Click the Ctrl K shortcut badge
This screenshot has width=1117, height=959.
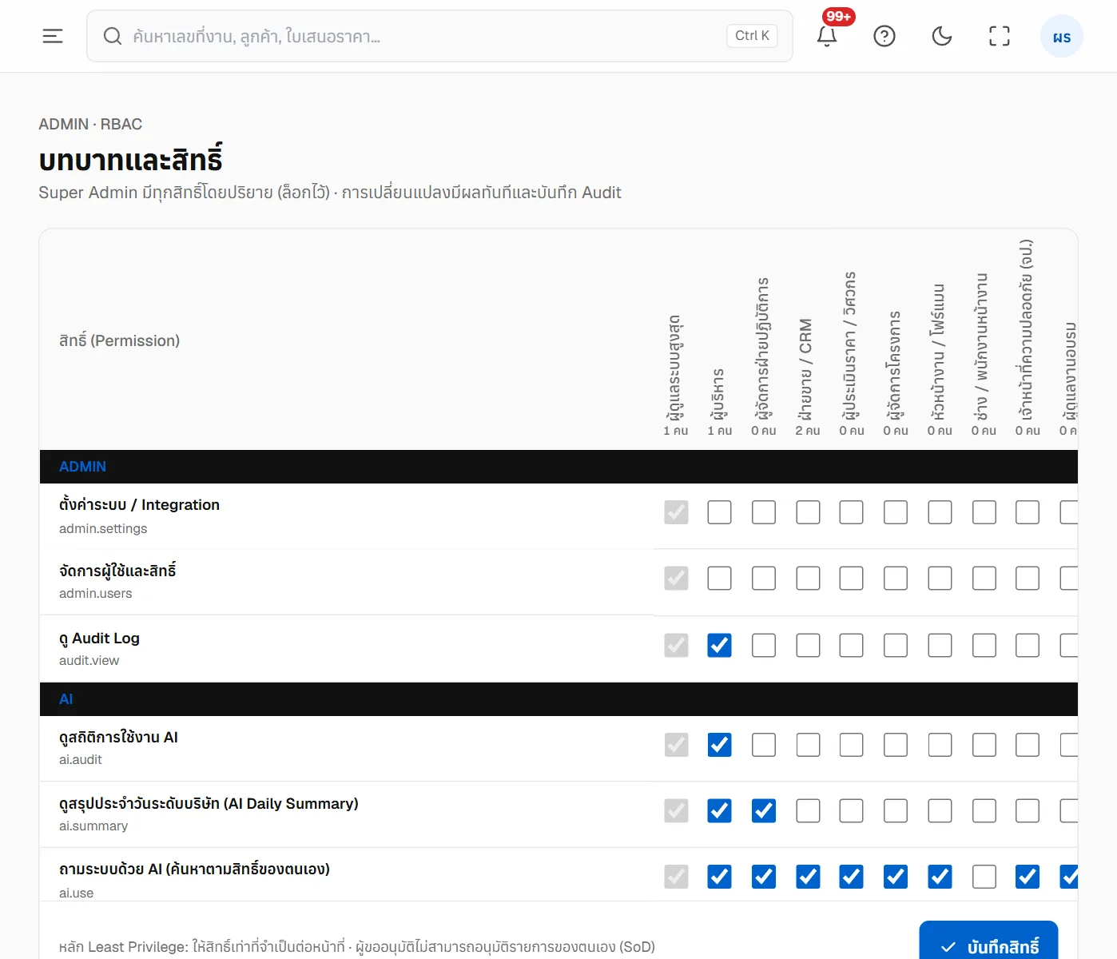752,36
